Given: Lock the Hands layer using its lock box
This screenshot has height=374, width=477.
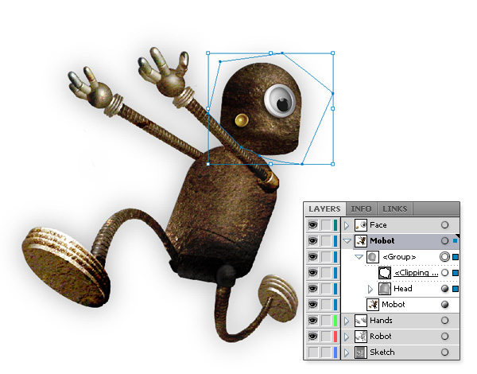Looking at the screenshot, I should click(x=326, y=321).
